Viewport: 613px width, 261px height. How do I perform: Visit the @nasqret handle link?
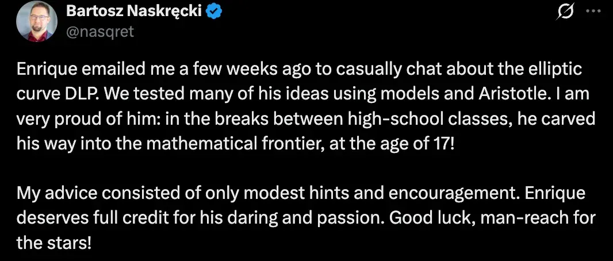click(x=99, y=32)
